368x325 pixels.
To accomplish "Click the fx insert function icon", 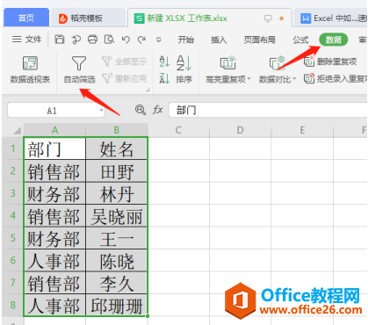I will click(157, 110).
